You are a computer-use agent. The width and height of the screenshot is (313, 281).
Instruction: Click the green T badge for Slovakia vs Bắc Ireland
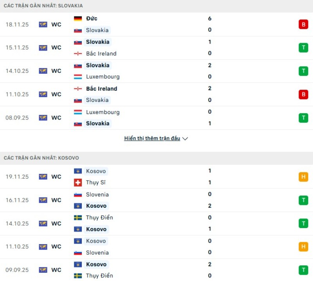coord(303,48)
